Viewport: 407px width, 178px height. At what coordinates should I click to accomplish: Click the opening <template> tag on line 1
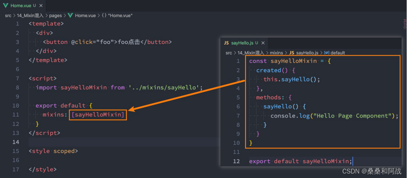[46, 24]
